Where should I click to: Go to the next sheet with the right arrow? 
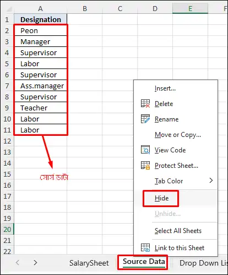[35, 262]
